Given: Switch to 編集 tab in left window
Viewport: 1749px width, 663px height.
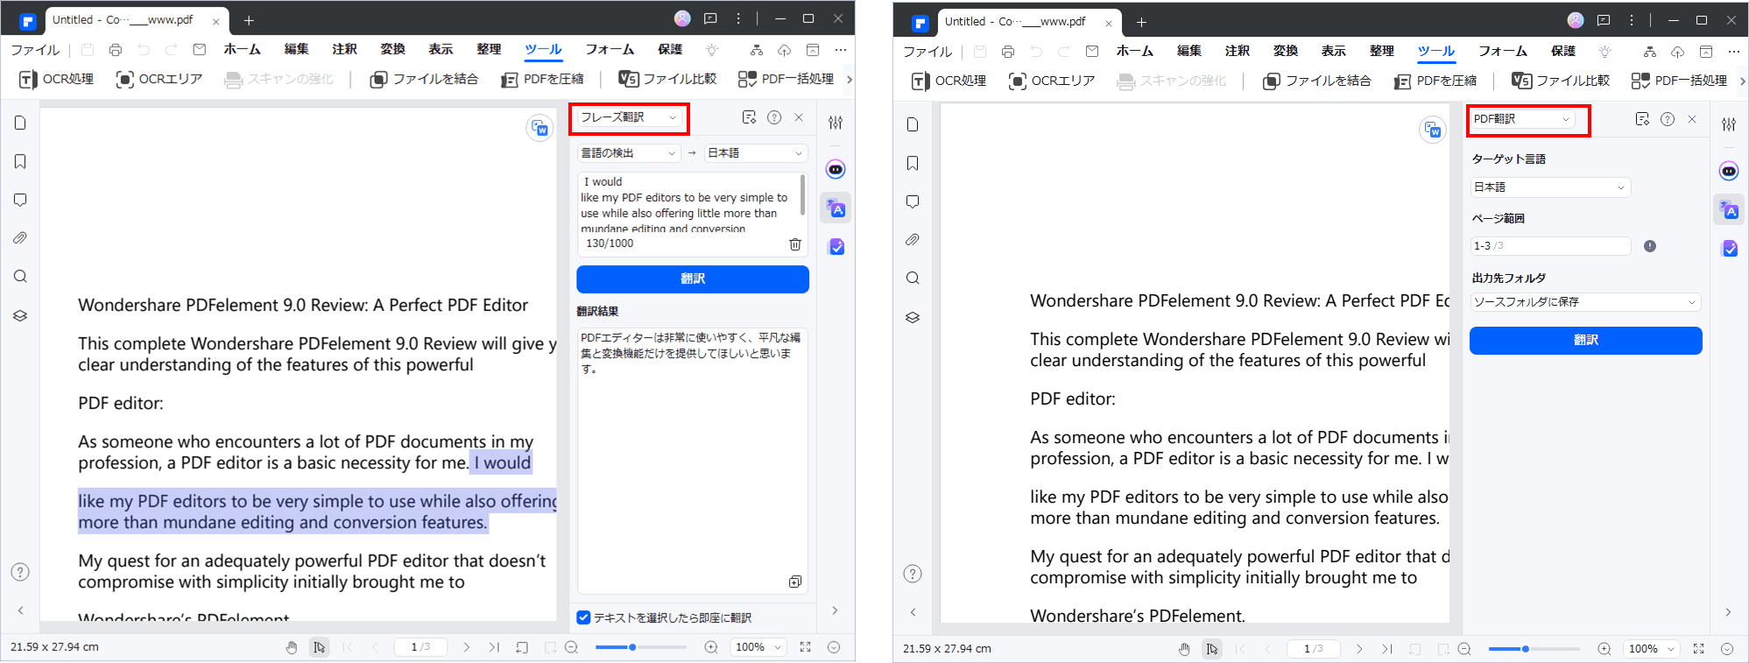Looking at the screenshot, I should [x=296, y=50].
